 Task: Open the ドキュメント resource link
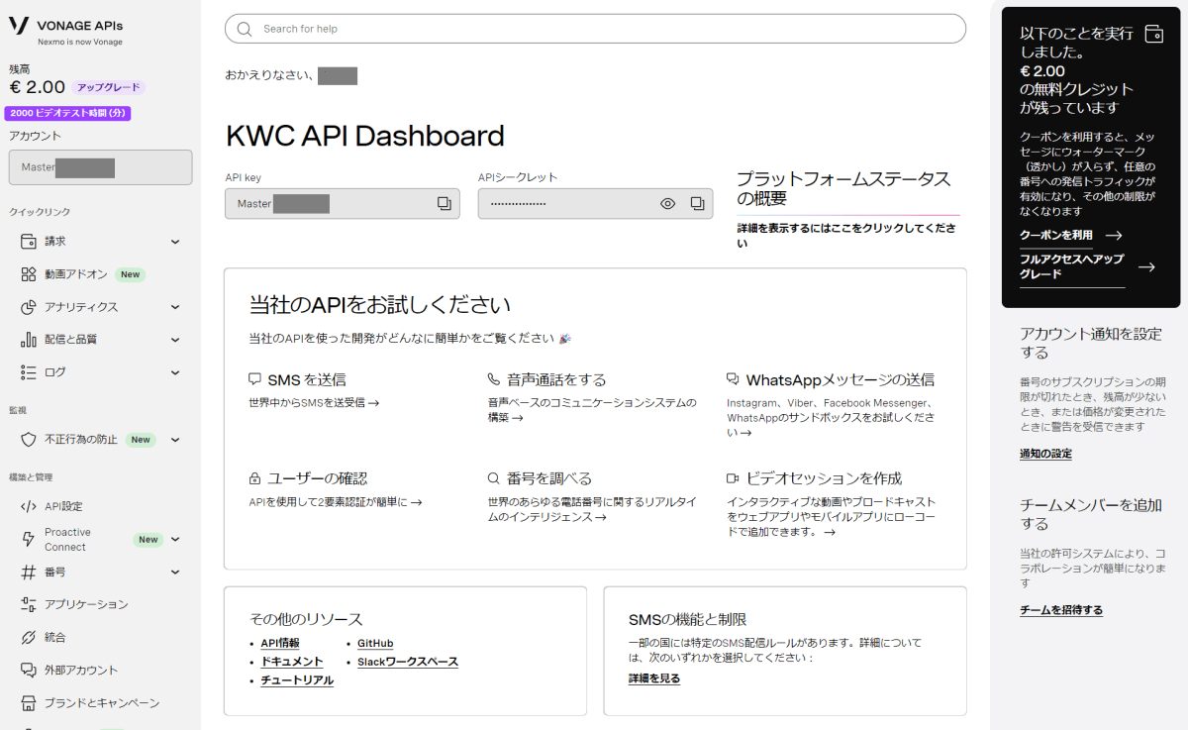[x=292, y=662]
